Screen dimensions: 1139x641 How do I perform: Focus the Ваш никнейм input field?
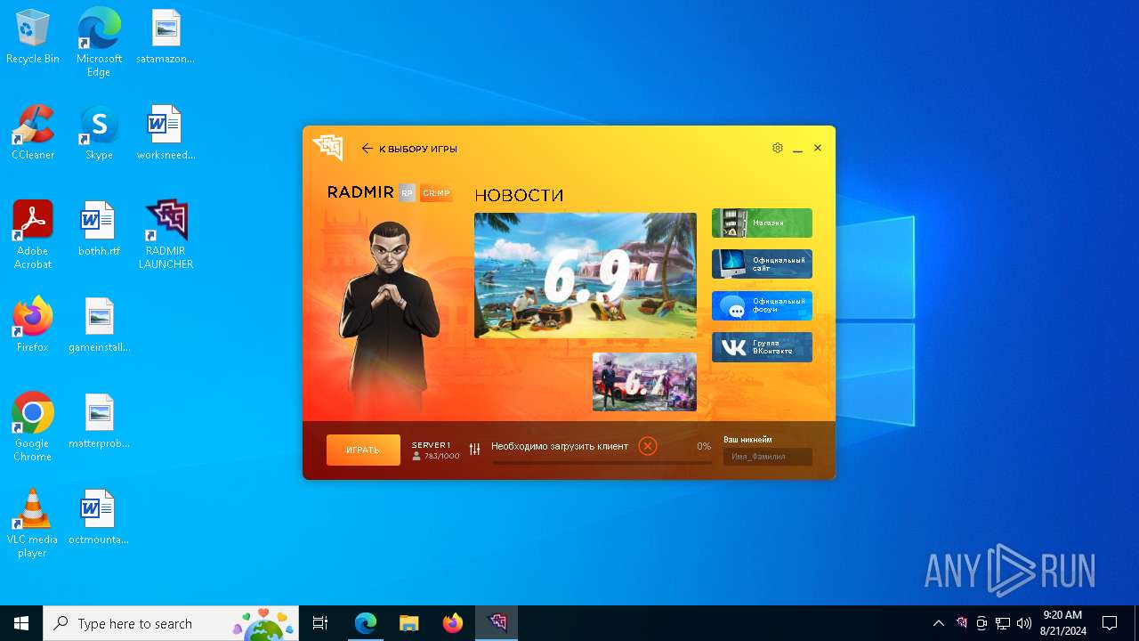(767, 457)
